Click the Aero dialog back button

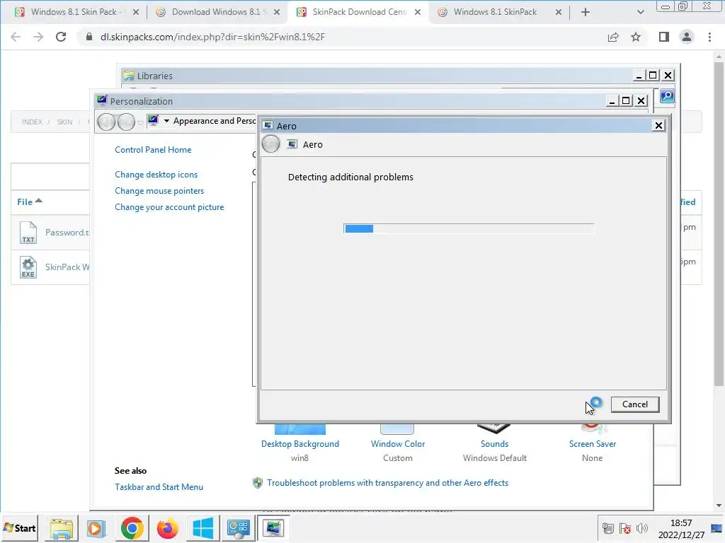point(271,144)
